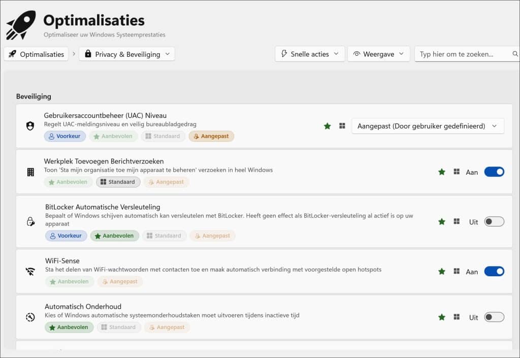Click the building icon of Werkplek Toevoegen row

click(30, 172)
